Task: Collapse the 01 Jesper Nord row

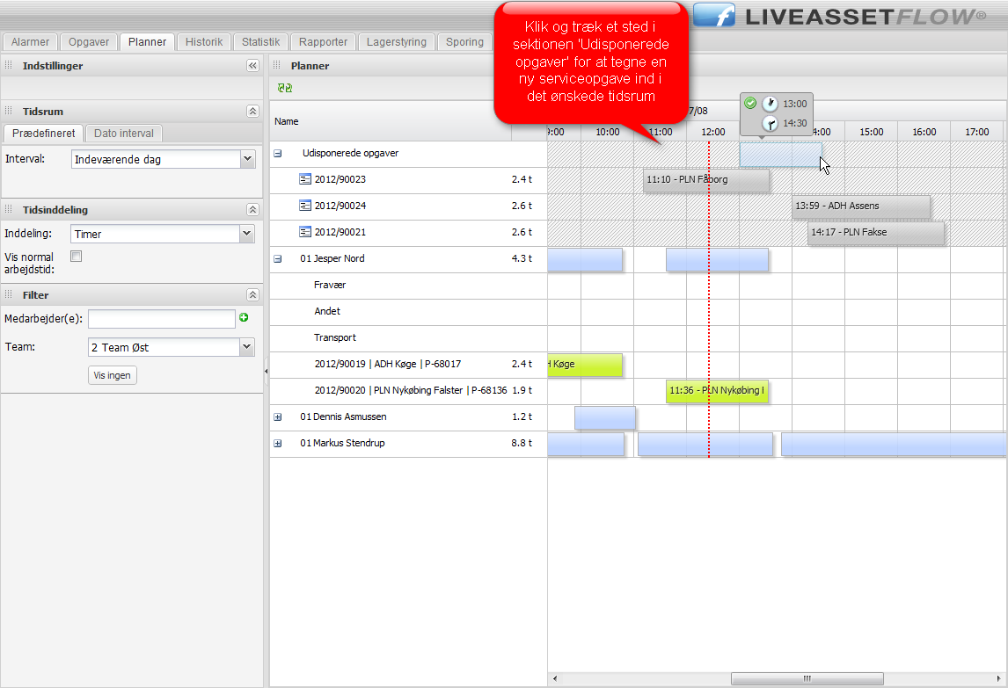Action: coord(278,259)
